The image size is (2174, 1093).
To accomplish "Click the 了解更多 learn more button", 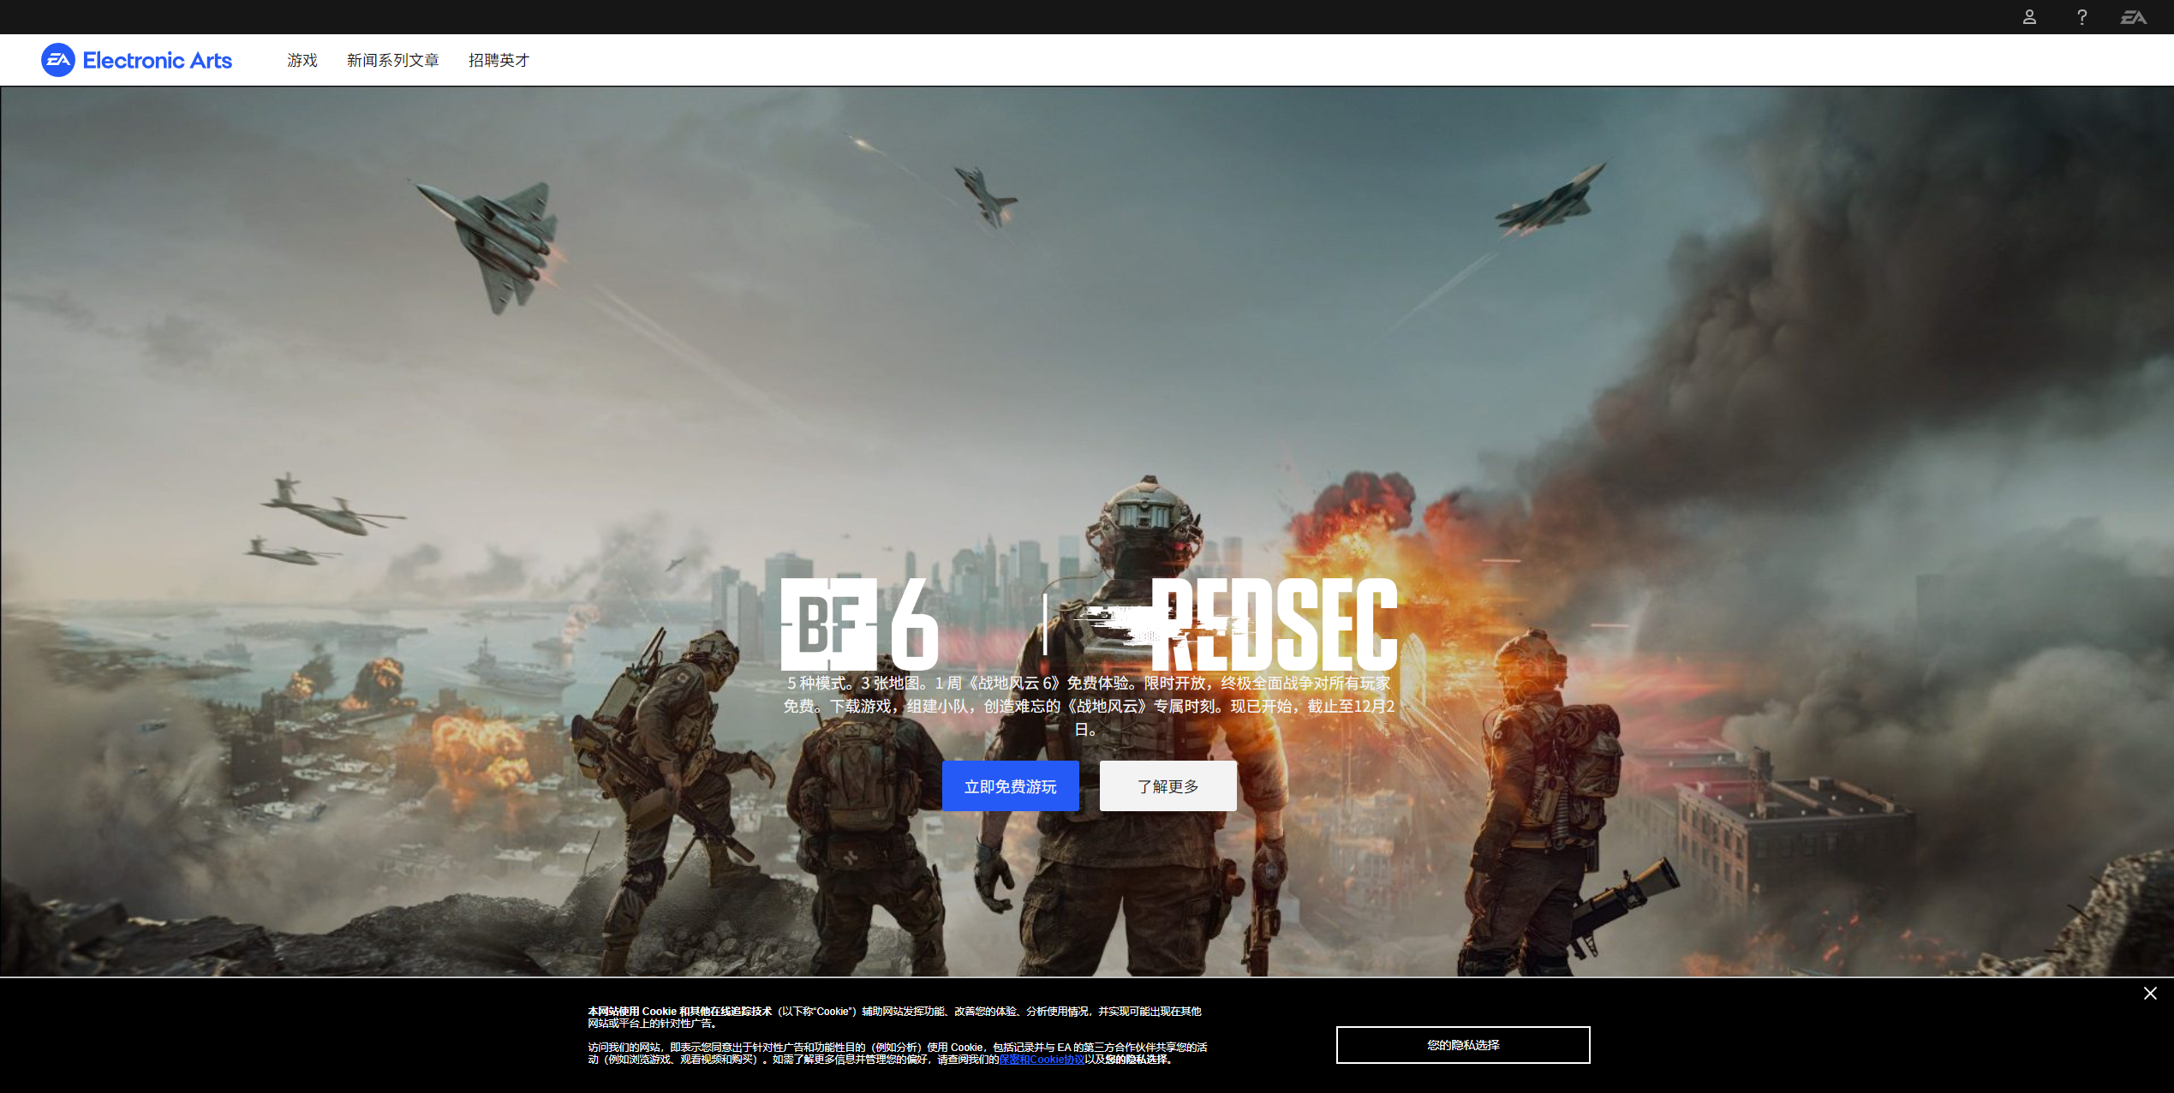I will [1168, 785].
